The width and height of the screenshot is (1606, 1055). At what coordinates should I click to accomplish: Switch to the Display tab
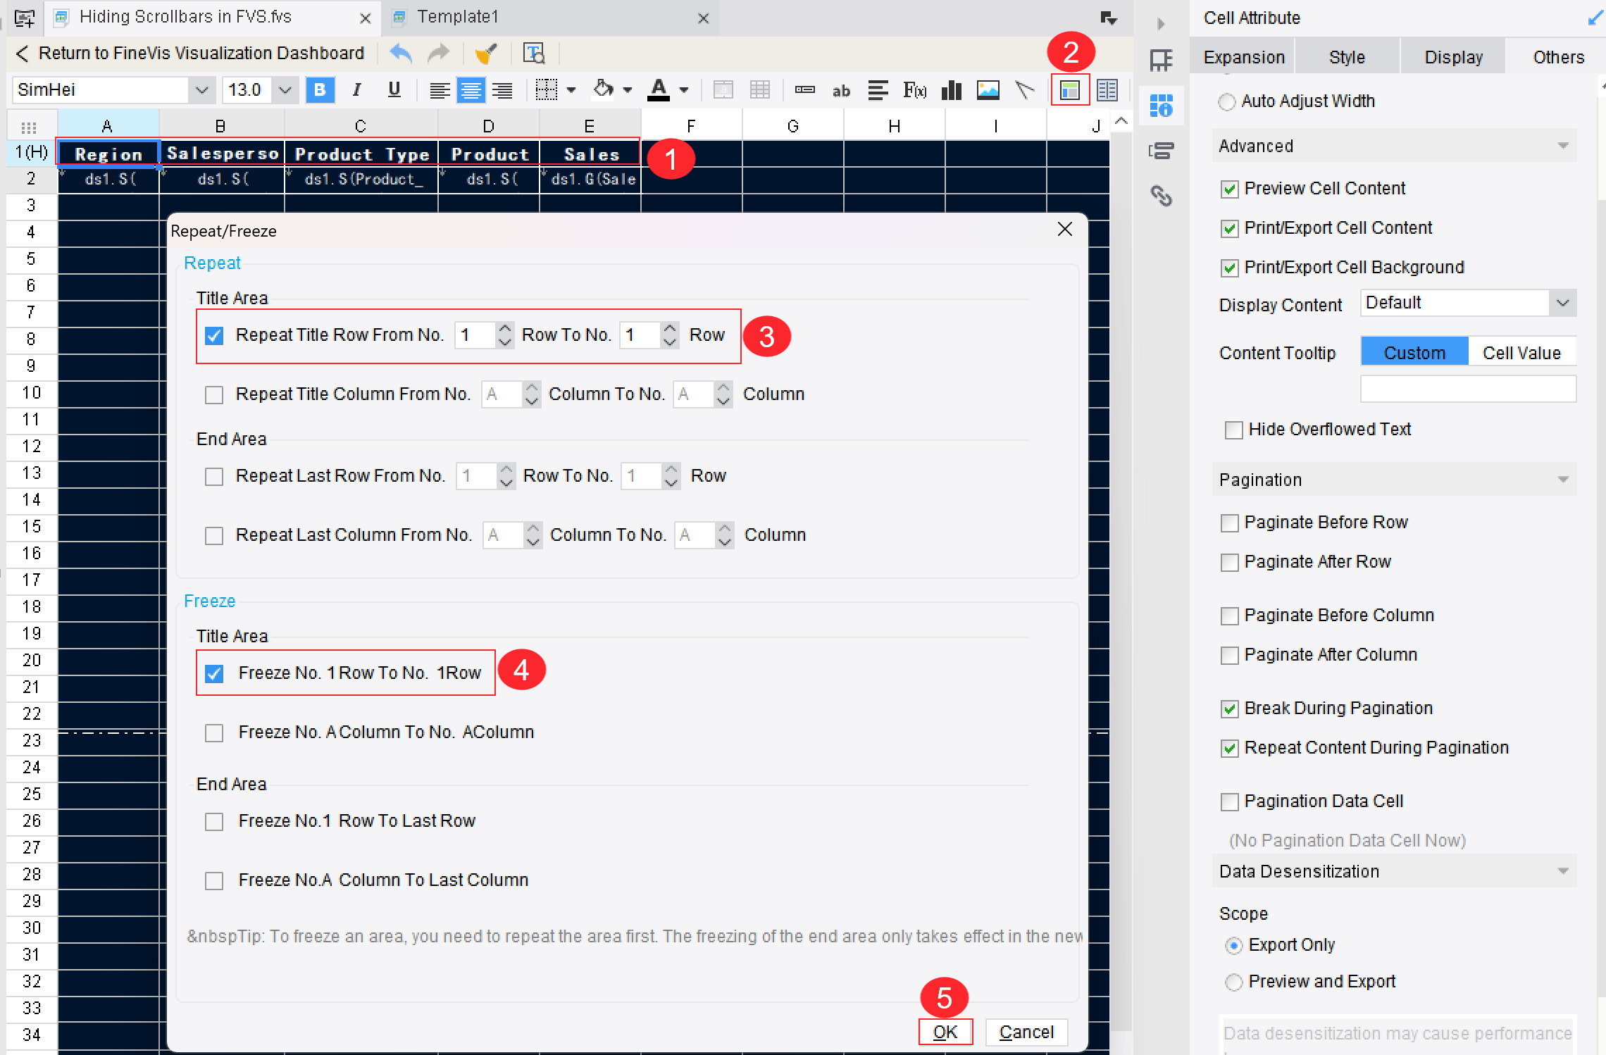1453,57
